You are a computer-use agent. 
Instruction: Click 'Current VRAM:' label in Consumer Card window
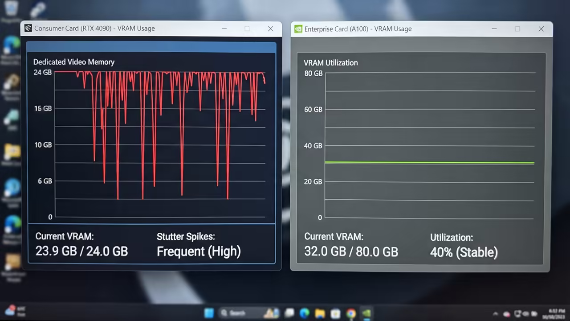click(x=65, y=236)
